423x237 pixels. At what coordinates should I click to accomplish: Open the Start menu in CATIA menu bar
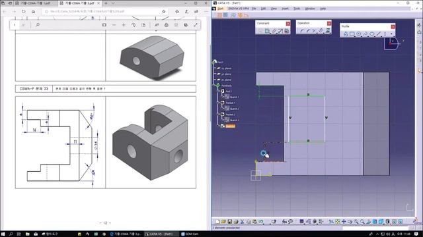(220, 9)
